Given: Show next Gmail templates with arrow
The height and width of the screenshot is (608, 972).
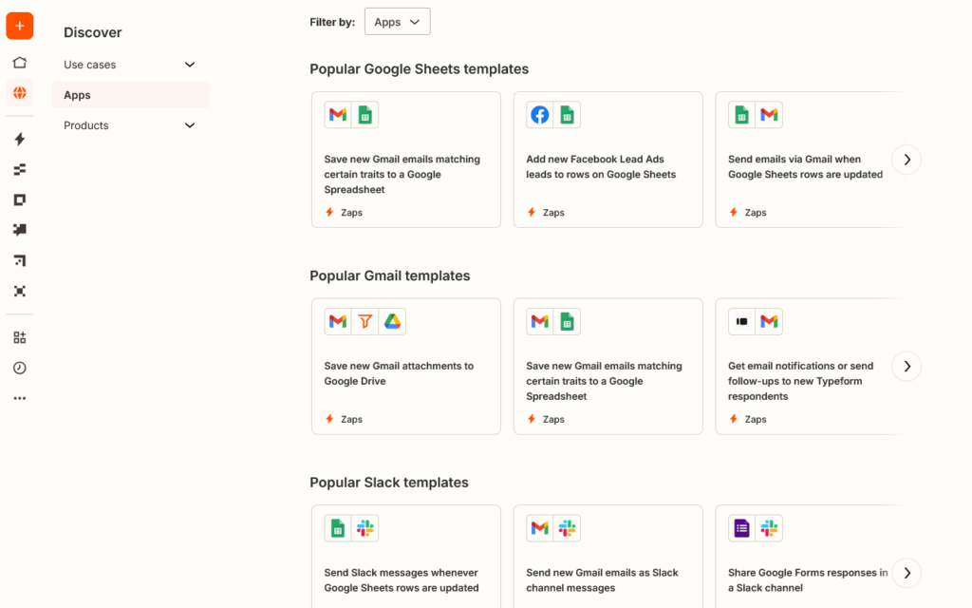Looking at the screenshot, I should [x=907, y=366].
